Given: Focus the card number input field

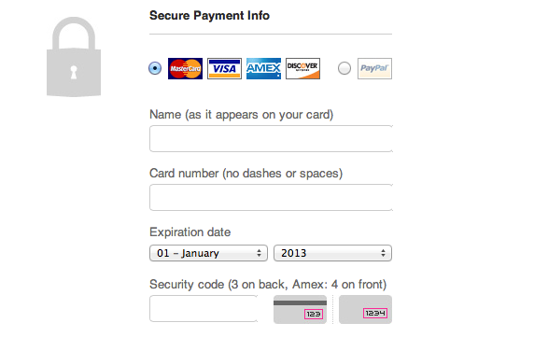Looking at the screenshot, I should click(x=272, y=198).
